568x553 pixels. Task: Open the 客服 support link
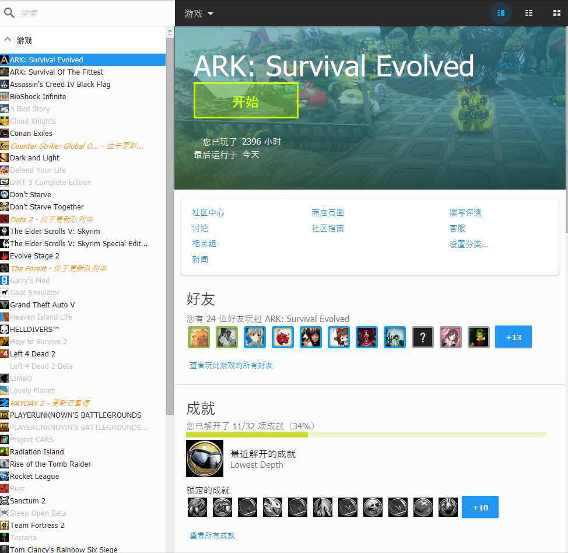pyautogui.click(x=457, y=228)
